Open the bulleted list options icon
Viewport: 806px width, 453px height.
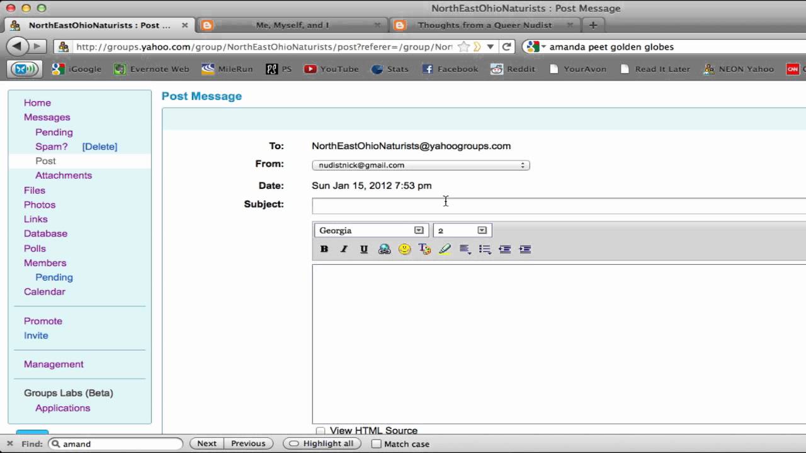click(485, 249)
